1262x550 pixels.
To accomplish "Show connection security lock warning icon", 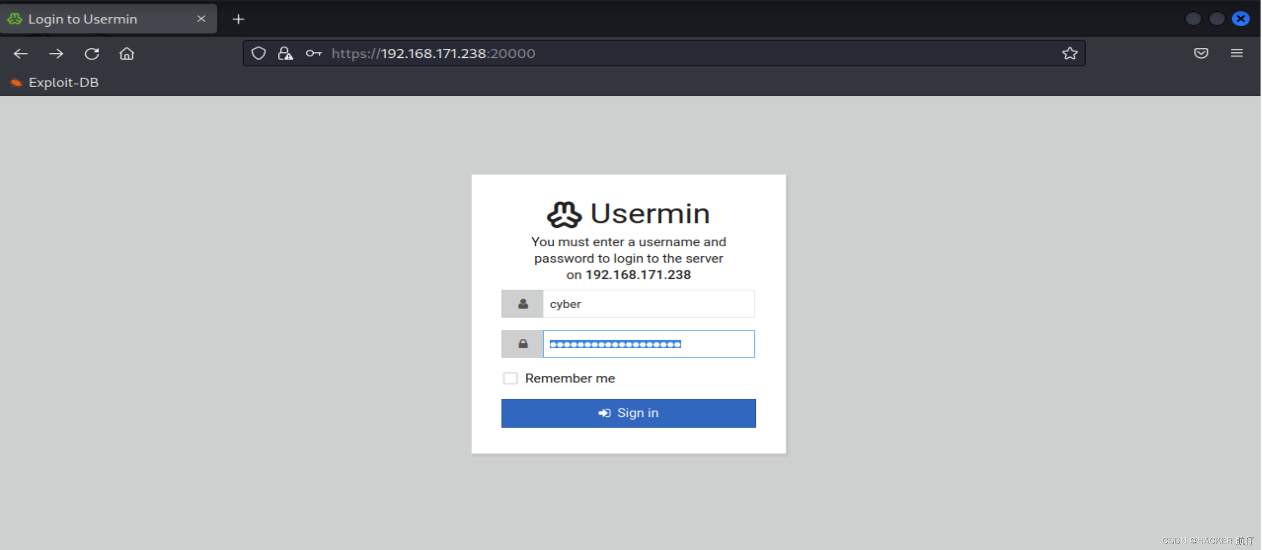I will 285,53.
